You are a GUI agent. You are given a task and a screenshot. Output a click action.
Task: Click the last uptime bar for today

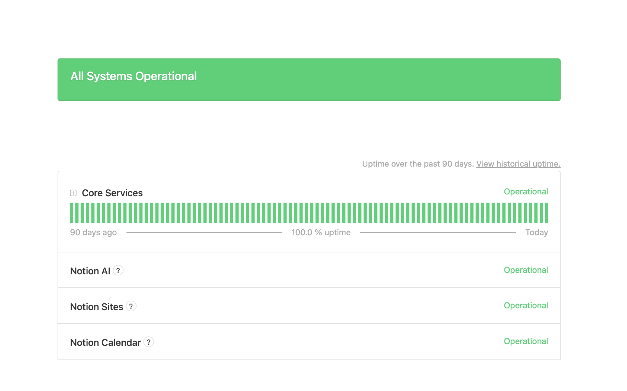[x=546, y=213]
